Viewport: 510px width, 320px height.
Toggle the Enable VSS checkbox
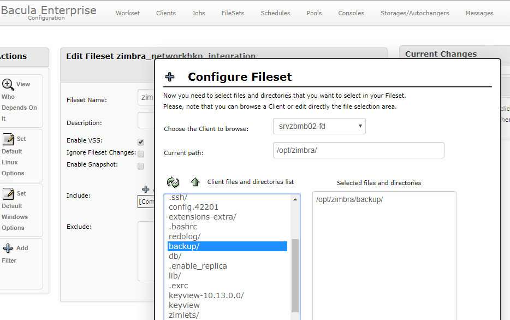coord(141,142)
